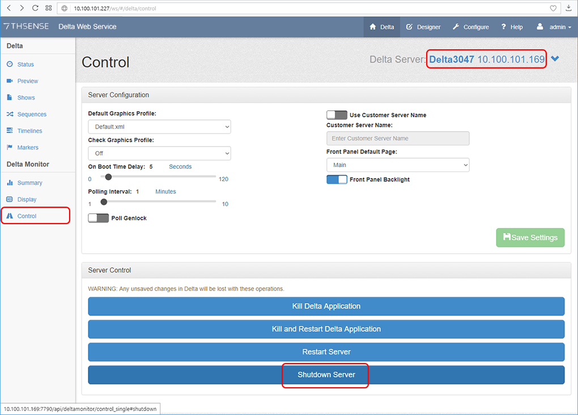Viewport: 578px width, 415px height.
Task: Open the Configure menu in top navigation
Action: click(471, 27)
